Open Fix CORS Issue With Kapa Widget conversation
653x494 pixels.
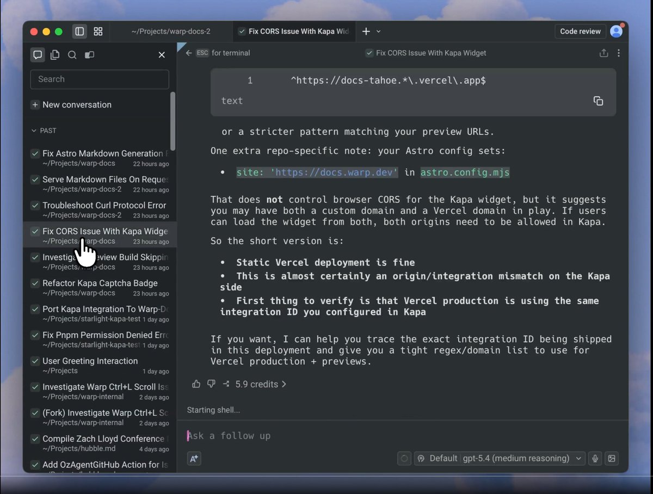(100, 236)
